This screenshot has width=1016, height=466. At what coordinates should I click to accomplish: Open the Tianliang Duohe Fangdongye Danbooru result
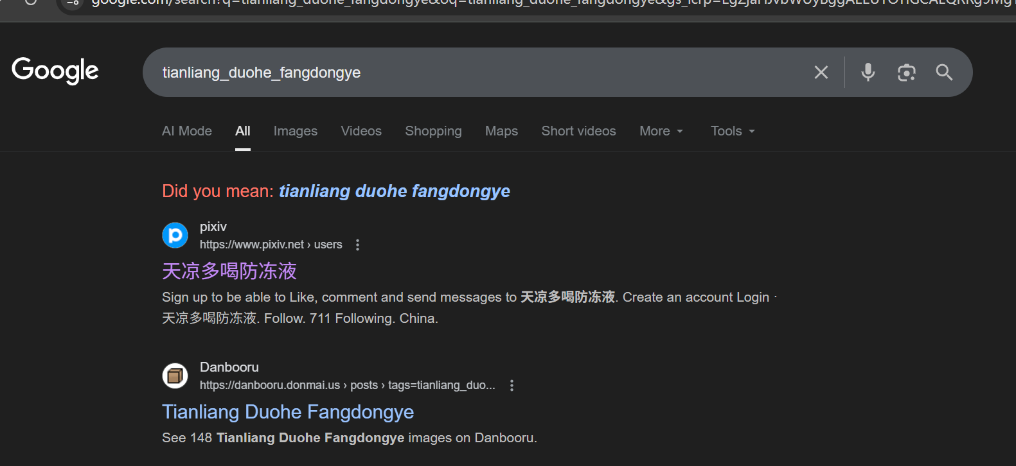[288, 412]
